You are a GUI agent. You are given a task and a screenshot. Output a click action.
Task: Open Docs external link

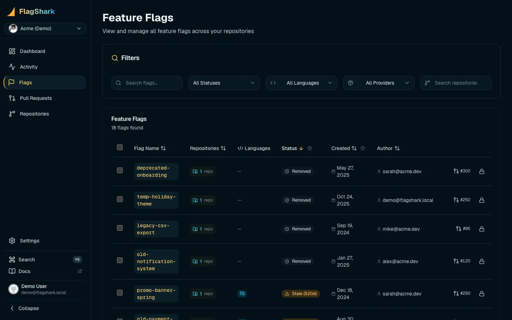pos(45,271)
